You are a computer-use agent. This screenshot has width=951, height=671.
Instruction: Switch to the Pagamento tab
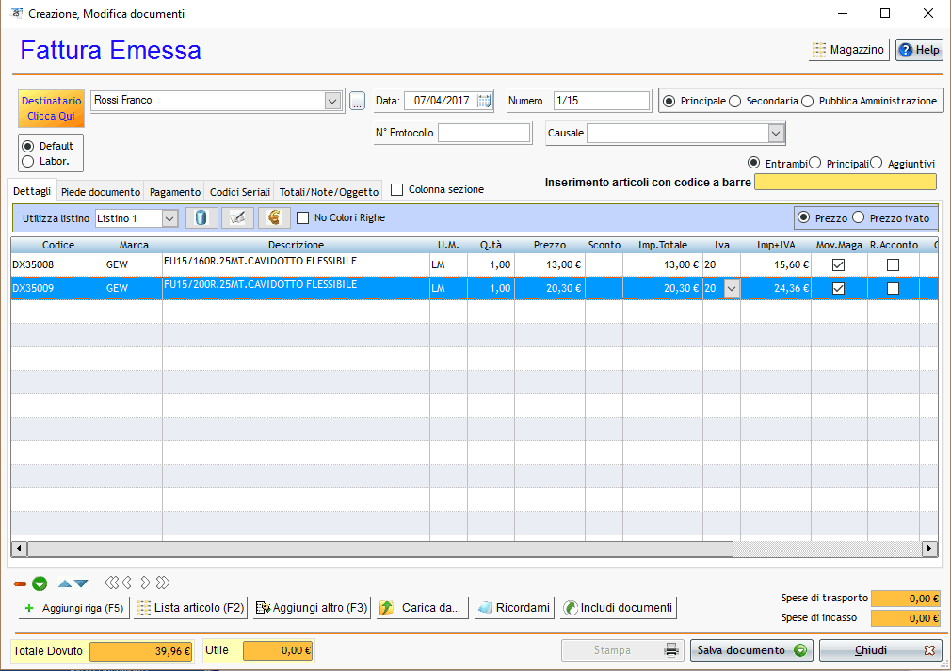pos(175,192)
